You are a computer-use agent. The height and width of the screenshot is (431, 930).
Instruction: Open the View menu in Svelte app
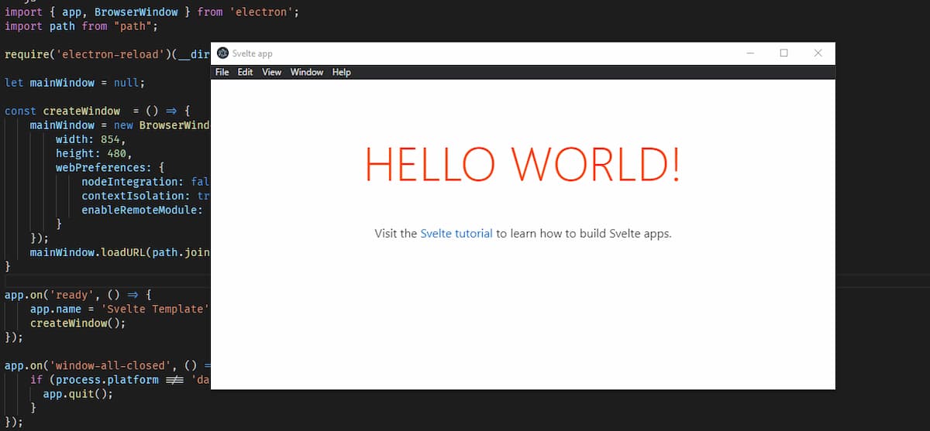(x=272, y=72)
